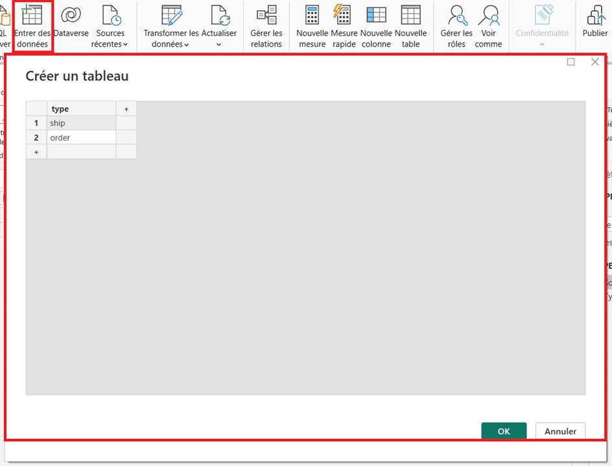Image resolution: width=612 pixels, height=466 pixels.
Task: Click the Publier icon
Action: pos(595,16)
